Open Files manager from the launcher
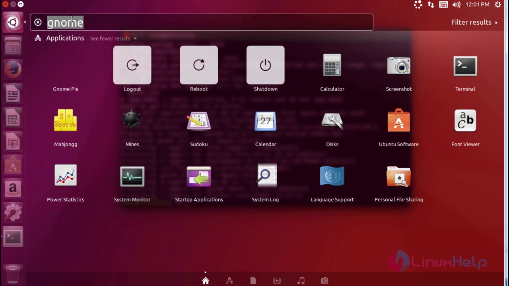The width and height of the screenshot is (509, 286). [x=13, y=46]
